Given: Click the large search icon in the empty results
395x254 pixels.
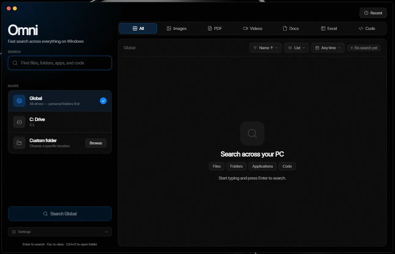Looking at the screenshot, I should pos(252,133).
